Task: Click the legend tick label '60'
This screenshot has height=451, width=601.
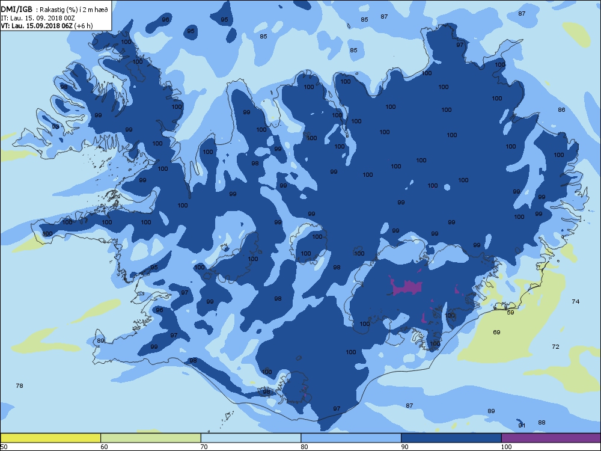Action: (x=104, y=447)
